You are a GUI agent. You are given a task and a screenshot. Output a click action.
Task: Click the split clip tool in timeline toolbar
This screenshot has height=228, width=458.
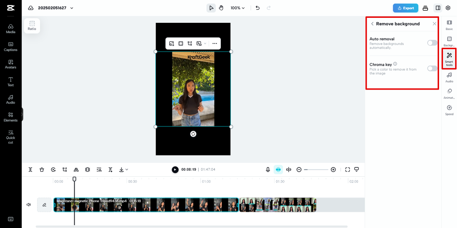pyautogui.click(x=30, y=169)
